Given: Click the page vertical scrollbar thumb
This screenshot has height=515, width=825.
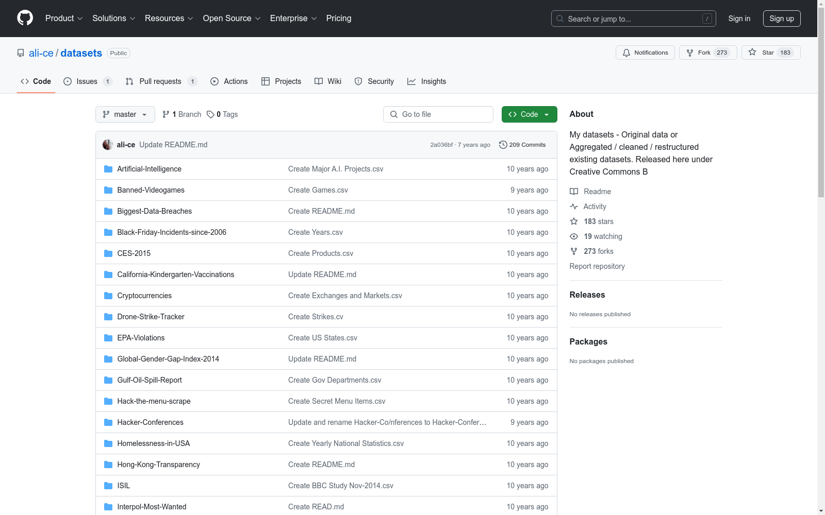Looking at the screenshot, I should click(x=821, y=103).
